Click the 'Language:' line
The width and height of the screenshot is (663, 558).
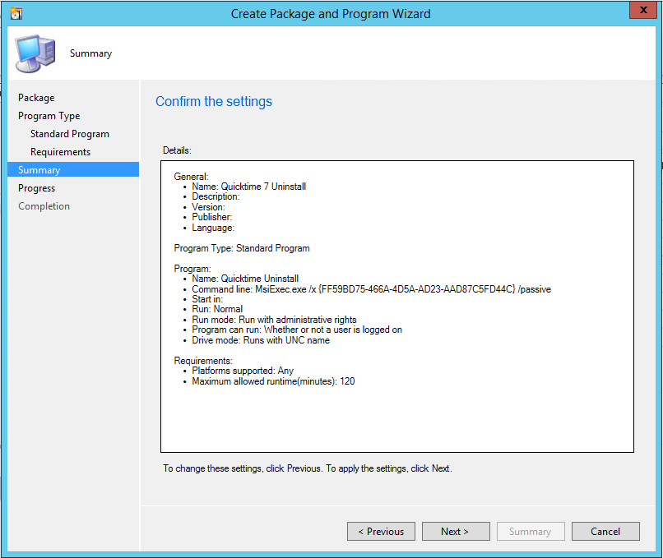point(213,228)
